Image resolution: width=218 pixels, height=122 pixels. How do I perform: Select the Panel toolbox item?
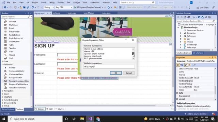[x=12, y=28]
